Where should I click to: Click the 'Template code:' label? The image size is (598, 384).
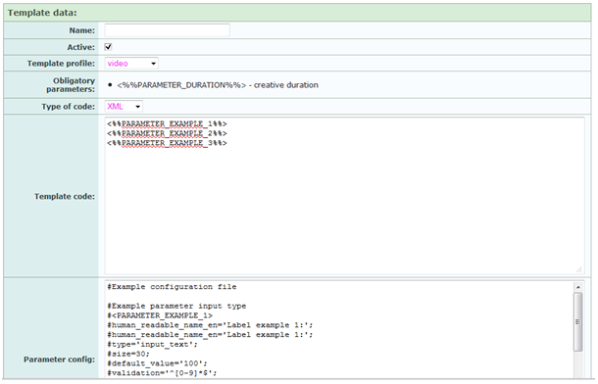pos(65,196)
